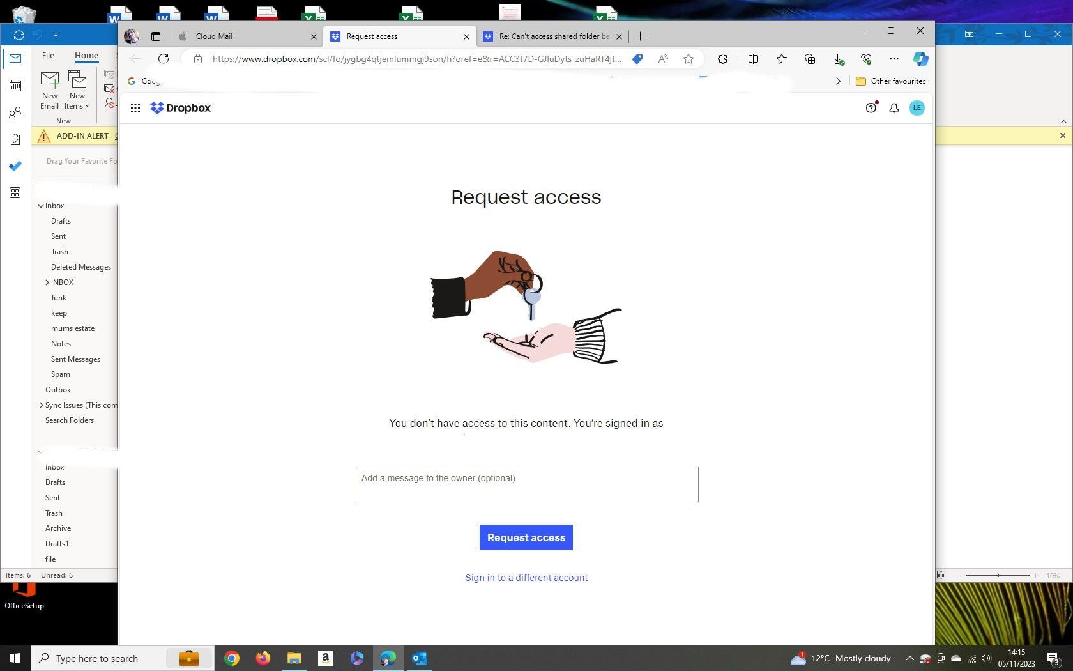Open the New Items dropdown in Outlook
This screenshot has width=1073, height=671.
pyautogui.click(x=77, y=90)
